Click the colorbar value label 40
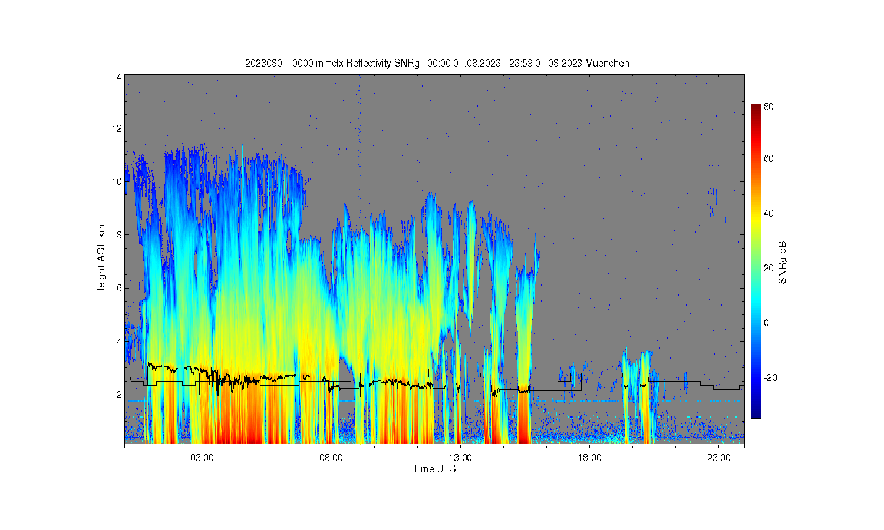 [768, 213]
